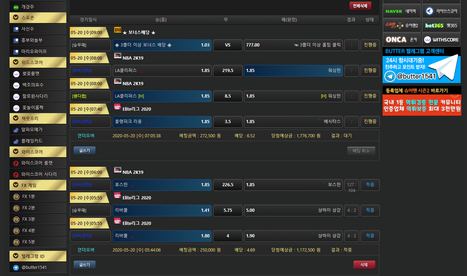467x276 pixels.
Task: Click the Bonus badge icon beside 보너스배당
Action: point(118,30)
